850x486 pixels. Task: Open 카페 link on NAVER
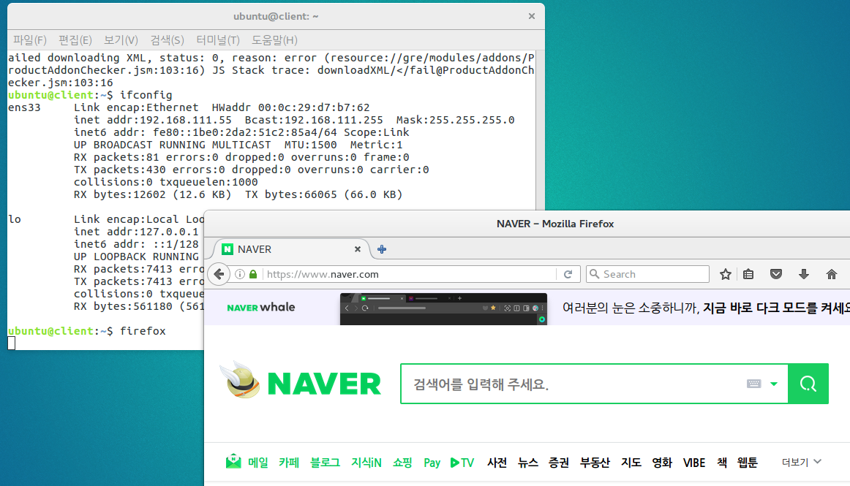(289, 462)
